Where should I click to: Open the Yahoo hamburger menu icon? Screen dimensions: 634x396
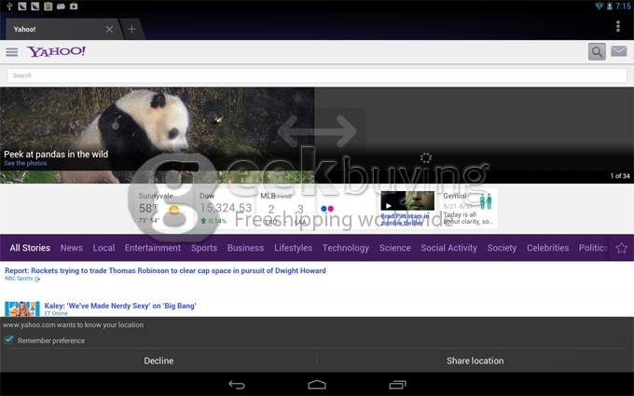(11, 52)
